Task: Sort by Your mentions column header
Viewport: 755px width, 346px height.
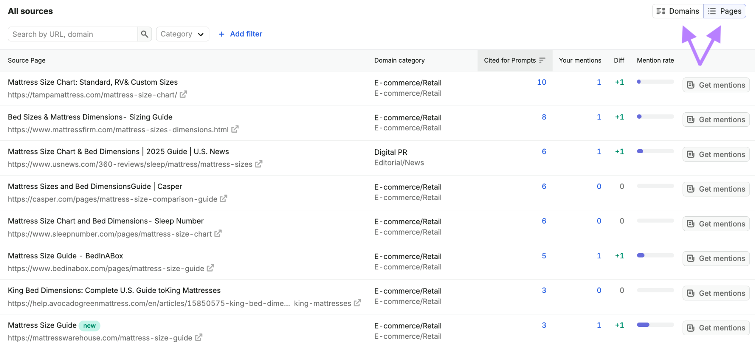Action: (x=580, y=60)
